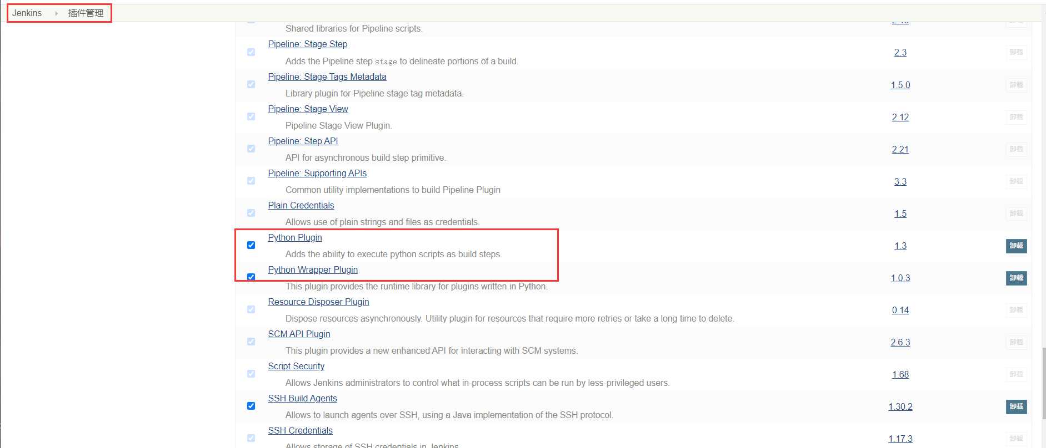The width and height of the screenshot is (1046, 448).
Task: Toggle the Python Plugin checkbox
Action: (251, 245)
